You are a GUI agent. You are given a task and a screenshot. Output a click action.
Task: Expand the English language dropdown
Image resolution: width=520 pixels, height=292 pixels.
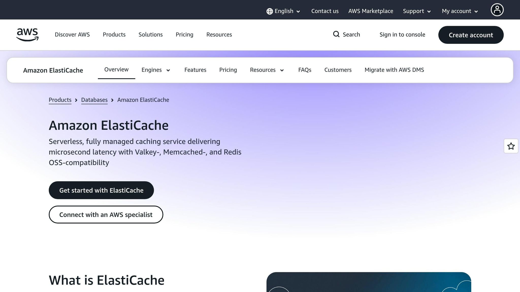tap(284, 11)
